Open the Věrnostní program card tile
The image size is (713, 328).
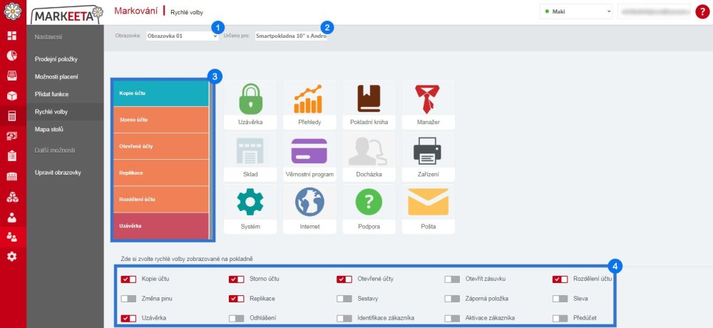click(x=309, y=157)
